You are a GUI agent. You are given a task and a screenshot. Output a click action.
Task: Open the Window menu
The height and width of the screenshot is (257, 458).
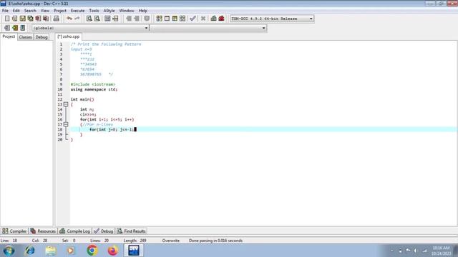(x=127, y=11)
